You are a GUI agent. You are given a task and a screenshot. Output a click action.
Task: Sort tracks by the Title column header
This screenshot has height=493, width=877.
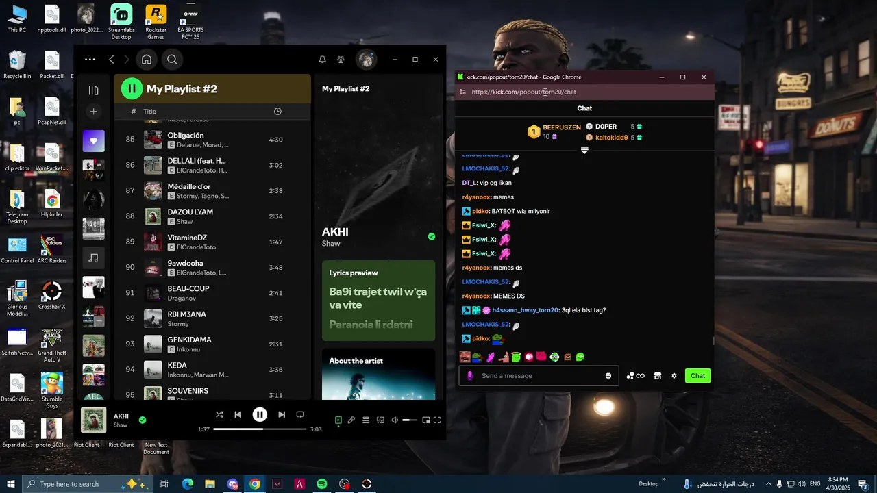click(x=150, y=111)
